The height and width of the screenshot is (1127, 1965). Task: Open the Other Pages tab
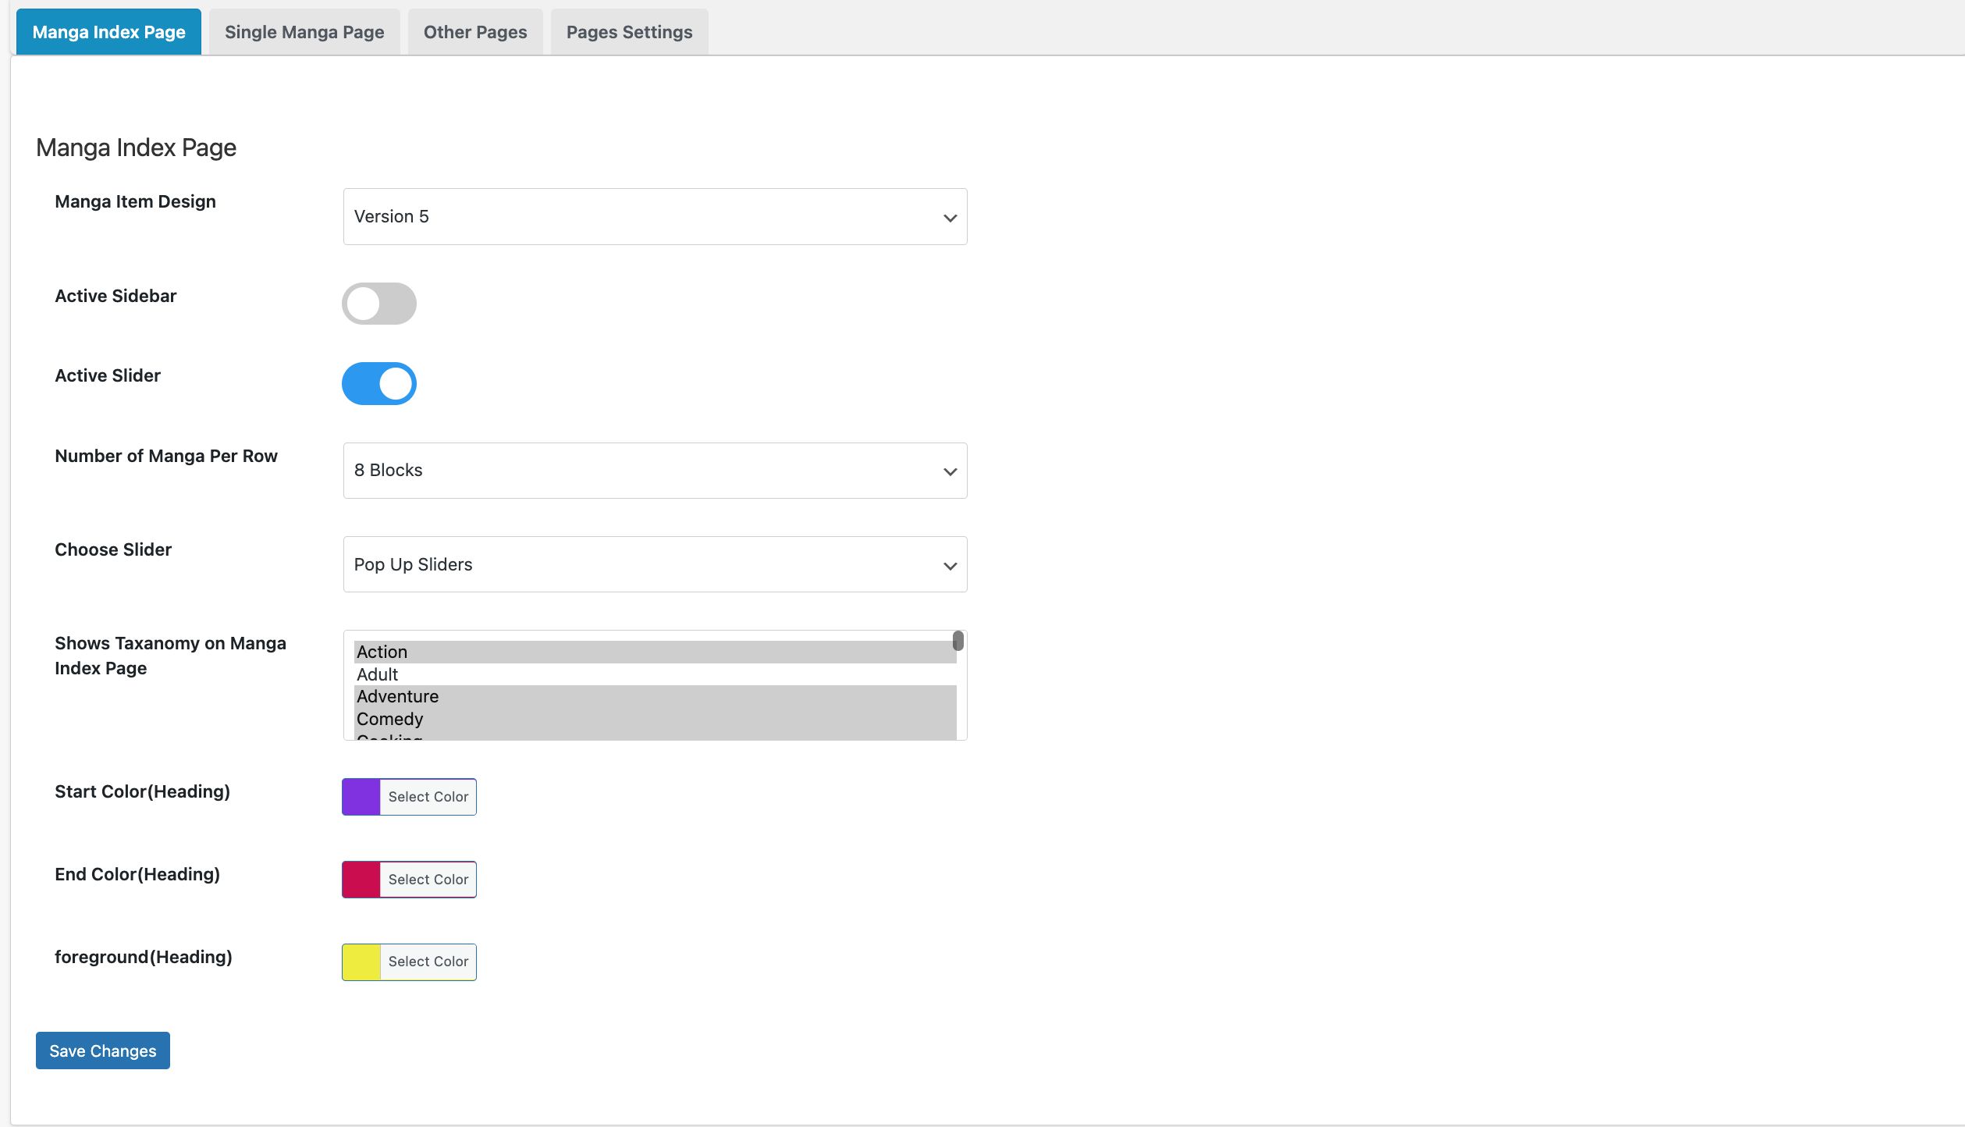tap(475, 32)
